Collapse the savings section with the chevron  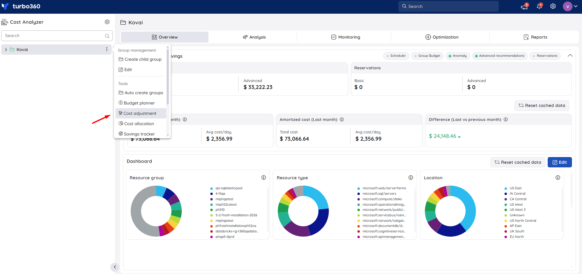click(x=570, y=56)
